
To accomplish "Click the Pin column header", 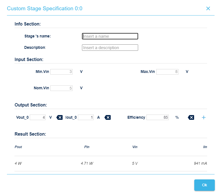I will [87, 147].
